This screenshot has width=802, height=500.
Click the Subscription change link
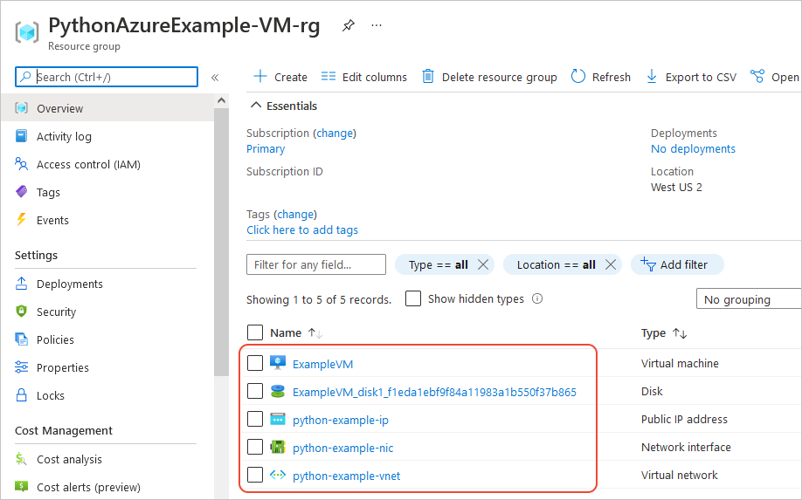coord(335,133)
